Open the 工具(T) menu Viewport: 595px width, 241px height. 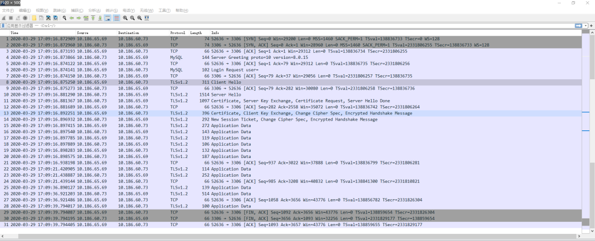click(x=164, y=10)
